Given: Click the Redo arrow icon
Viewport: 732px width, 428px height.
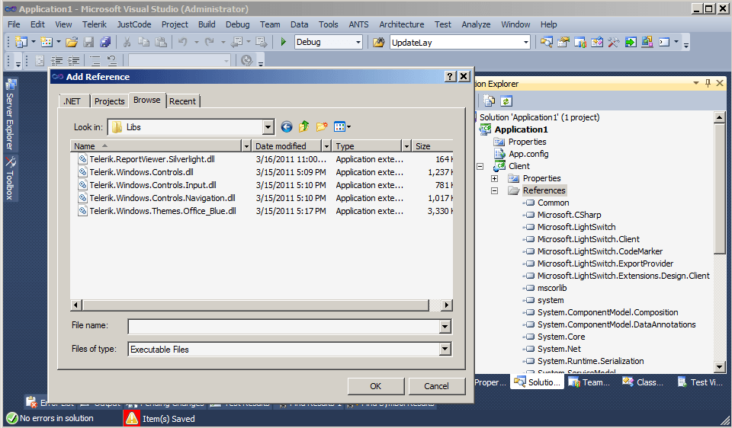Looking at the screenshot, I should [x=210, y=43].
